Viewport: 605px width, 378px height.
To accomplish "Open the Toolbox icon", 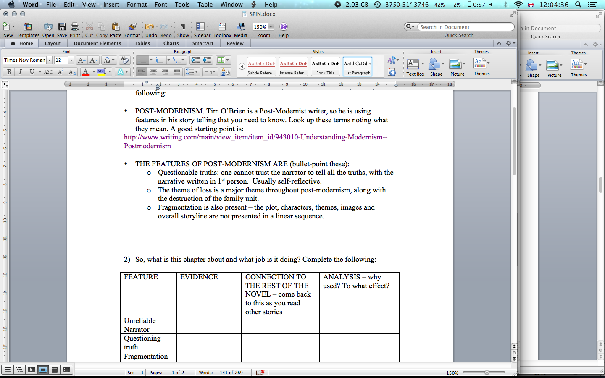I will (x=222, y=27).
